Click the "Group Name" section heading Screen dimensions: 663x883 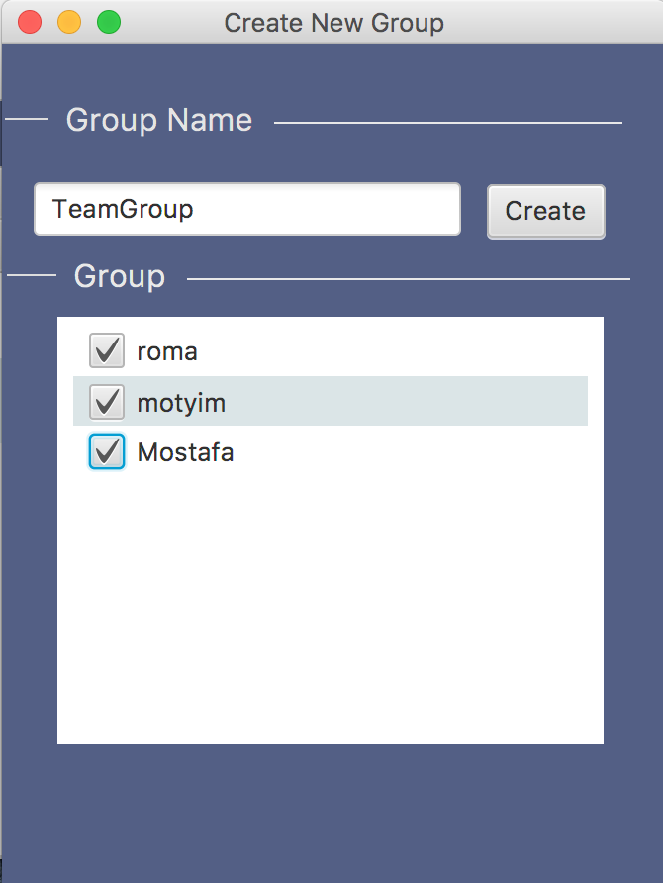pyautogui.click(x=159, y=121)
